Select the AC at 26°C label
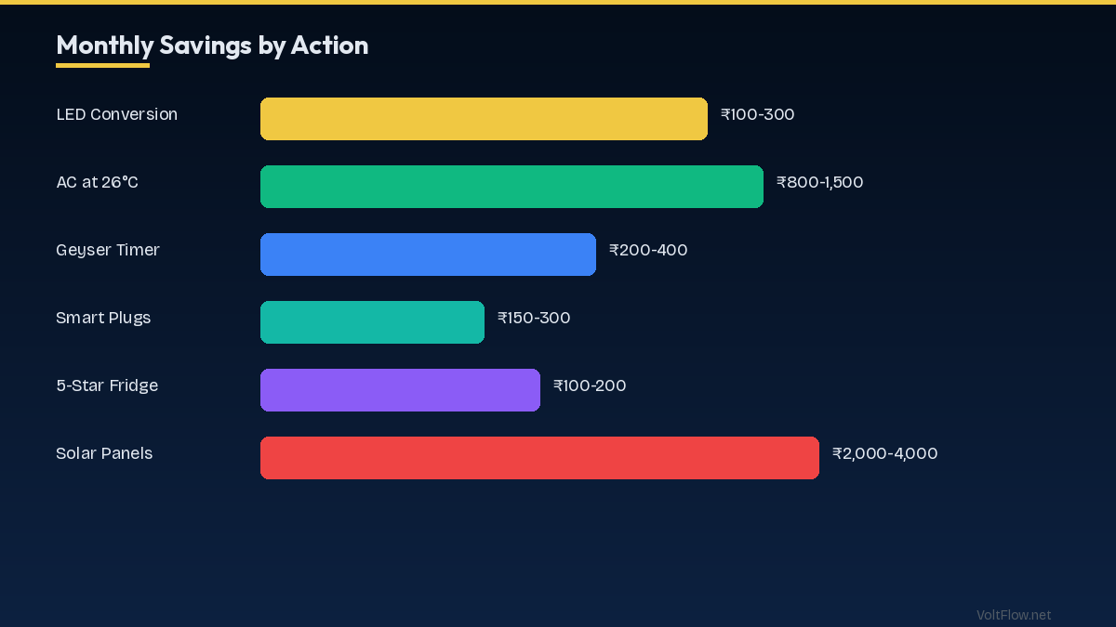1116x627 pixels. click(x=97, y=182)
